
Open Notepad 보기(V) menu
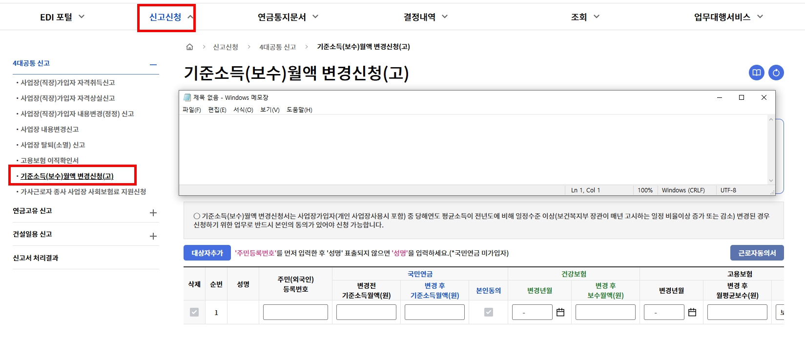tap(270, 110)
